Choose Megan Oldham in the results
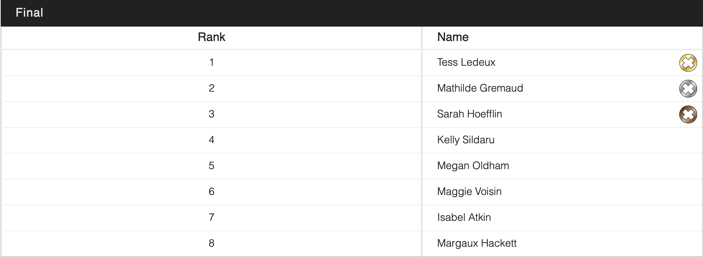This screenshot has width=703, height=257. pyautogui.click(x=473, y=166)
